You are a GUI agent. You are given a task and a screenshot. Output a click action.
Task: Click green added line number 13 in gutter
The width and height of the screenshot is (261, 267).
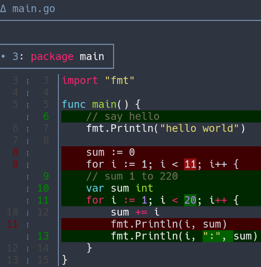43,236
